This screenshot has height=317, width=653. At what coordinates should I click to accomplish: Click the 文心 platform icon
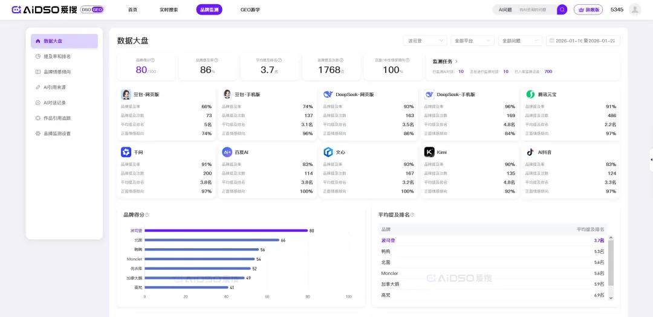pyautogui.click(x=328, y=152)
